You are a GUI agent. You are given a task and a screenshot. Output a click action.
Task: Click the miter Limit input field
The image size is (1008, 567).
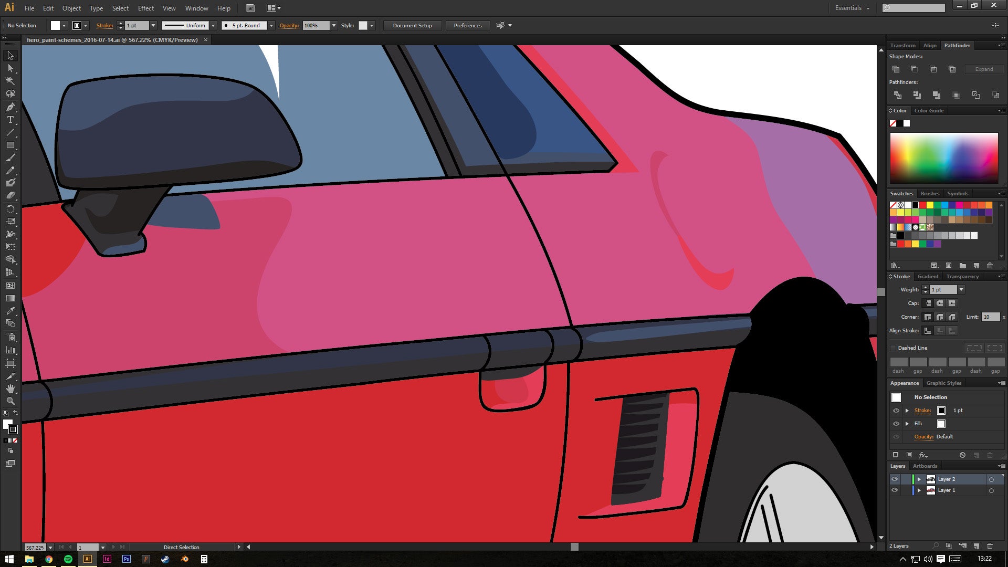991,317
